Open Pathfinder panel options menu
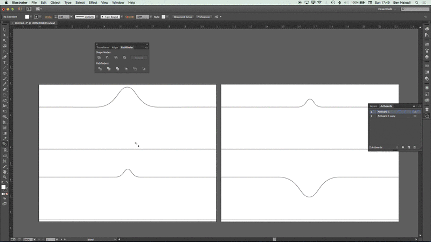 coord(147,47)
